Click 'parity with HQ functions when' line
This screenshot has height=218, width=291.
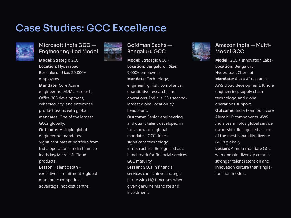[155, 180]
